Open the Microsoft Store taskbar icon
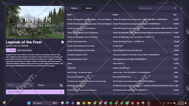The width and height of the screenshot is (189, 106). pyautogui.click(x=78, y=103)
